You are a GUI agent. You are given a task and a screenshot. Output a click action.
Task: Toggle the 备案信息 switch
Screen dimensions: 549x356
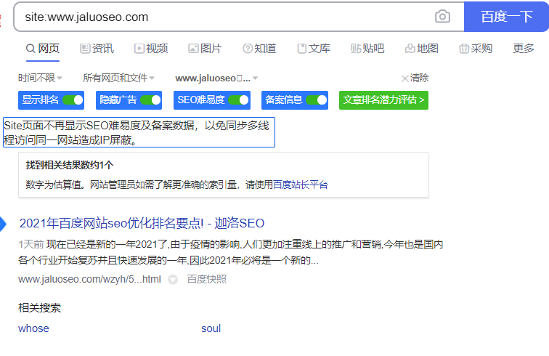(316, 100)
